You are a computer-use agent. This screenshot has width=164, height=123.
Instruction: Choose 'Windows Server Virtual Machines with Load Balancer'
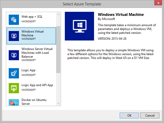(37, 53)
